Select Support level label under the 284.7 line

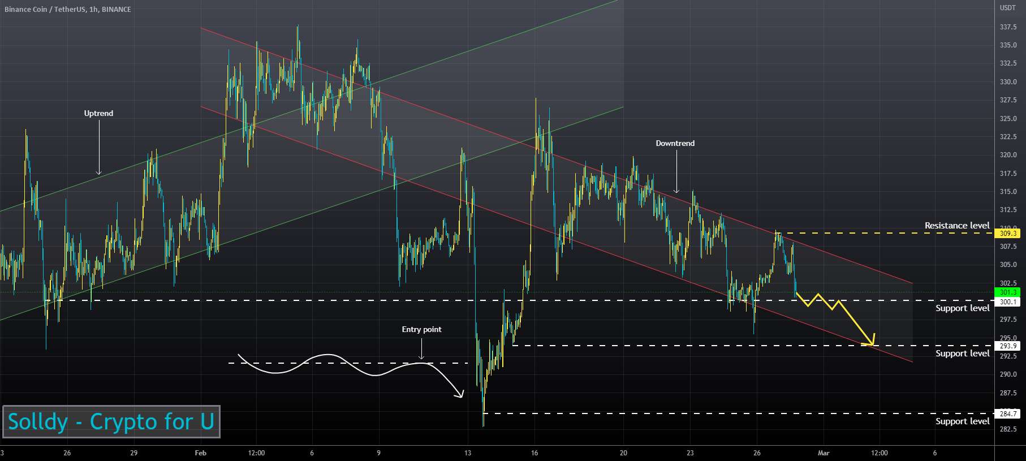(962, 421)
